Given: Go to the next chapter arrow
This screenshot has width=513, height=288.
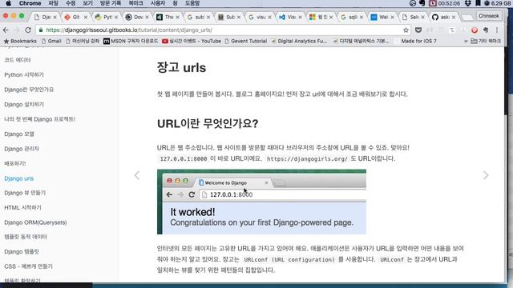Looking at the screenshot, I should pyautogui.click(x=486, y=175).
